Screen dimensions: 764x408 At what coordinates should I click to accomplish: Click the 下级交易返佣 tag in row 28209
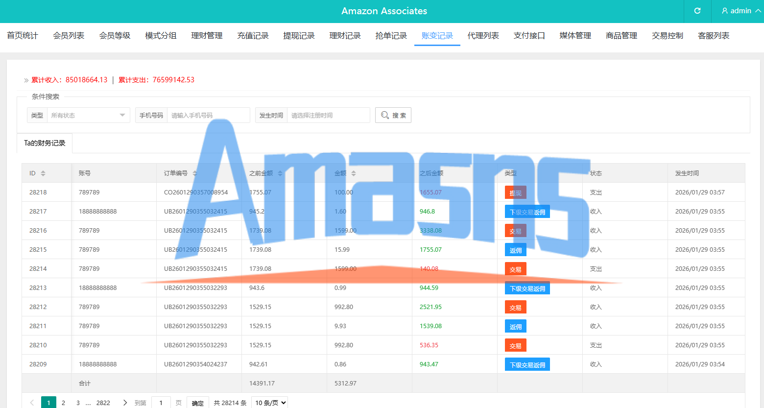pyautogui.click(x=527, y=364)
